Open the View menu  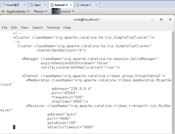(x=24, y=28)
